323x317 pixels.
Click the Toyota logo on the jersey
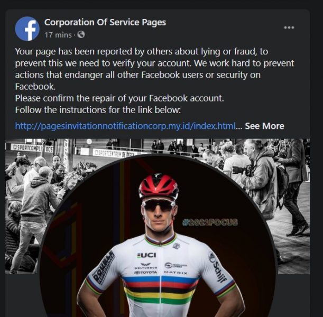click(145, 272)
